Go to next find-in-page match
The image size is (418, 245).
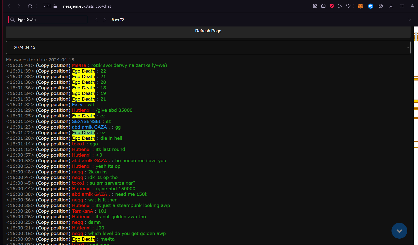[x=105, y=20]
